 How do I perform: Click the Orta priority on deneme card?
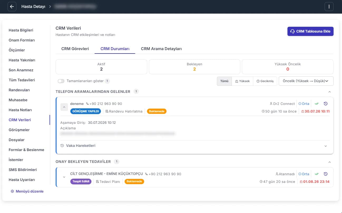[x=304, y=104]
